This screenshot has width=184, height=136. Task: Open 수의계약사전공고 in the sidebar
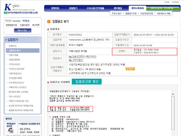[16, 83]
